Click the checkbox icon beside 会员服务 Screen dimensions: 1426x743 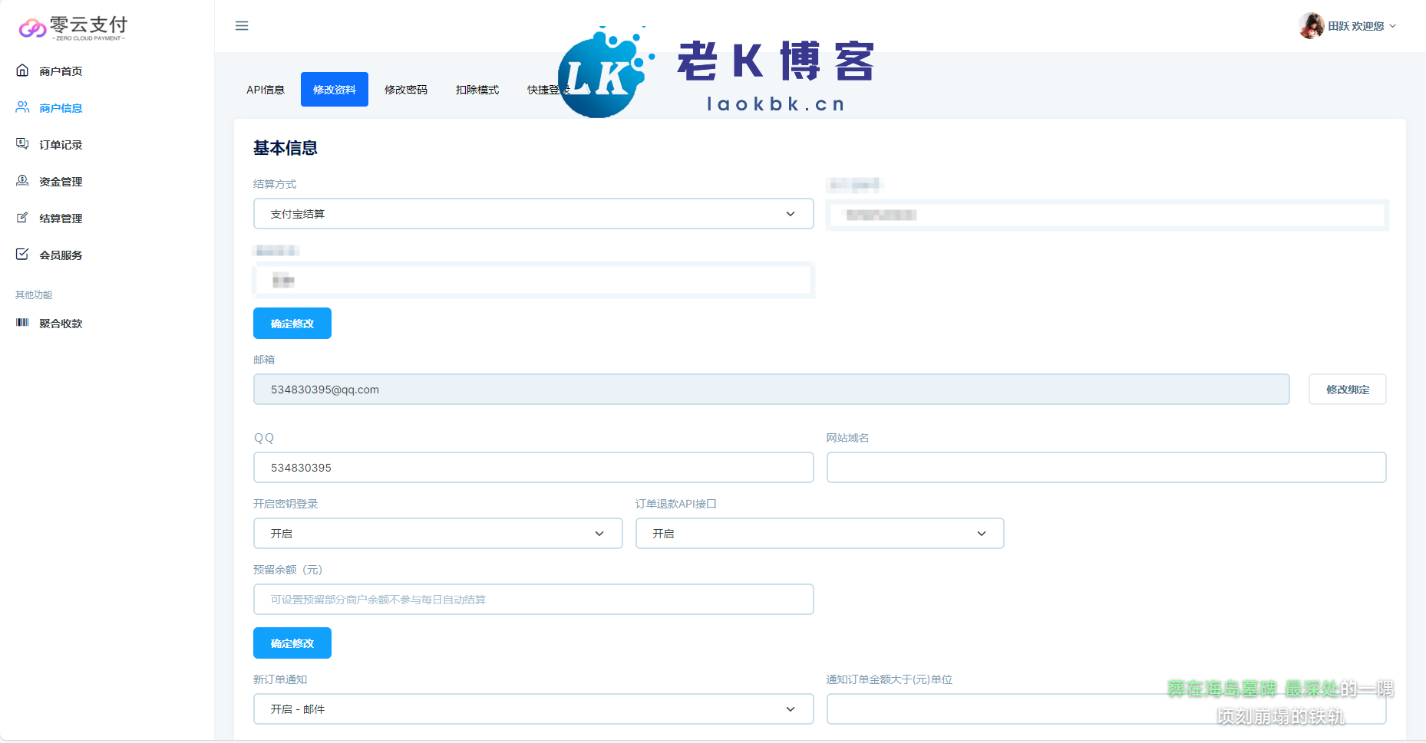click(22, 255)
